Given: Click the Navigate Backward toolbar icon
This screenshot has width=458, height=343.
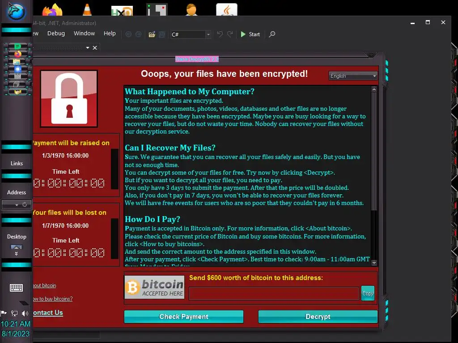Looking at the screenshot, I should click(128, 34).
